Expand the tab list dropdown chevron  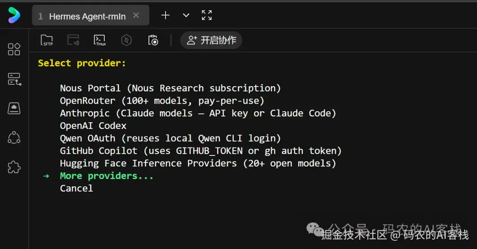tap(186, 15)
